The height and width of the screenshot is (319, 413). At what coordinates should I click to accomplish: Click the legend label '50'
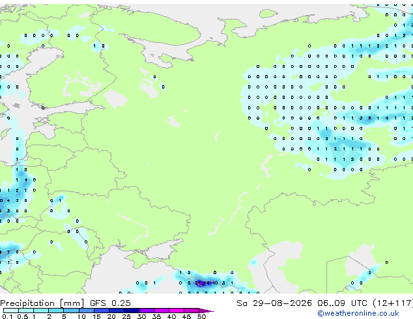pos(202,316)
